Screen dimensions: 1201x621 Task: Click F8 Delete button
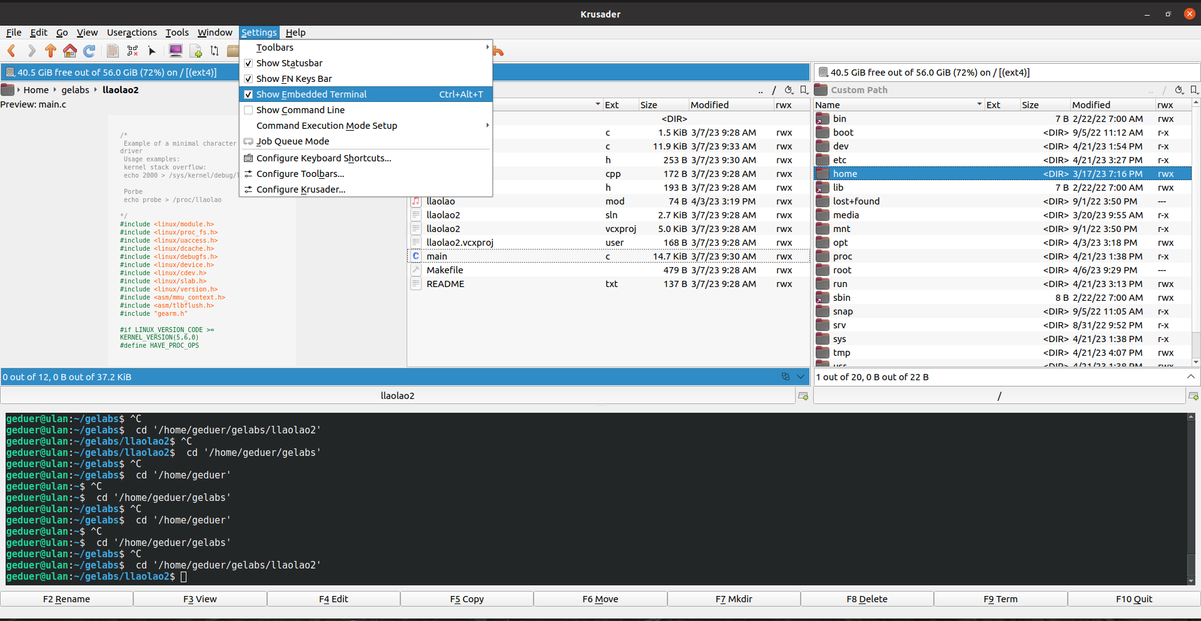coord(867,599)
